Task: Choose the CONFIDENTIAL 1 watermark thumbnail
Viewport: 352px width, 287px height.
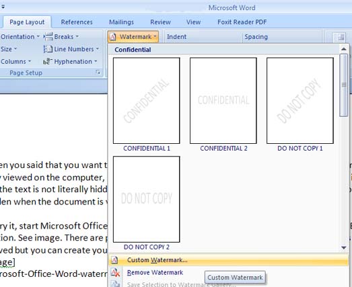Action: [146, 100]
